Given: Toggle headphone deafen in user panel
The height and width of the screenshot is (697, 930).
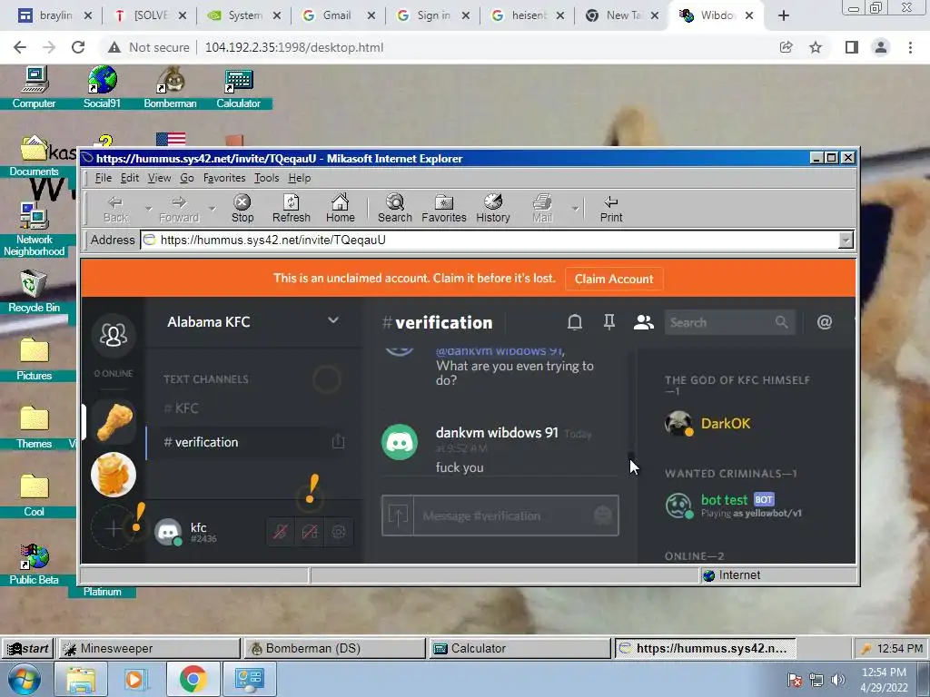Looking at the screenshot, I should pyautogui.click(x=310, y=532).
